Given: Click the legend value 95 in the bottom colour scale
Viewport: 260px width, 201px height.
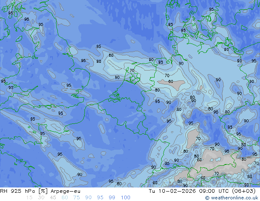Looking at the screenshot, I should pyautogui.click(x=100, y=198).
